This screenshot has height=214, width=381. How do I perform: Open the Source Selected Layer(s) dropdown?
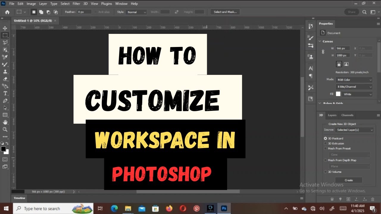tap(354, 130)
